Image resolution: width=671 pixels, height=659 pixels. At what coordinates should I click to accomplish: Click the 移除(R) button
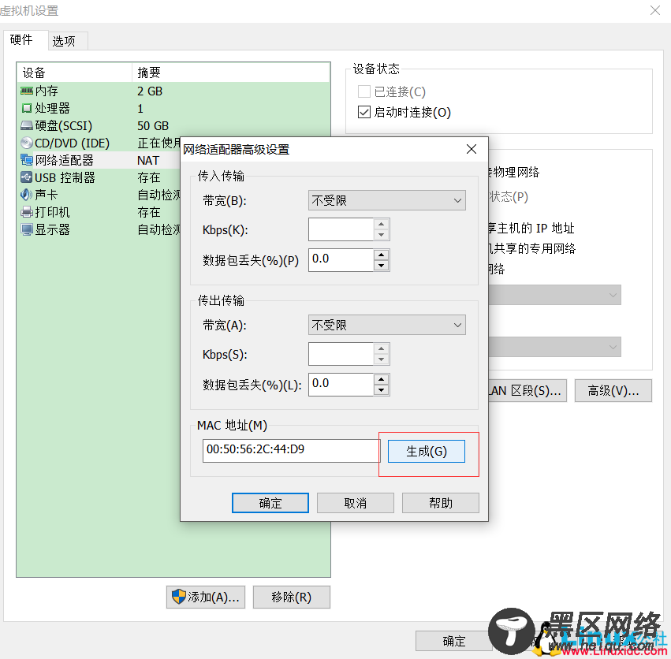click(x=292, y=597)
